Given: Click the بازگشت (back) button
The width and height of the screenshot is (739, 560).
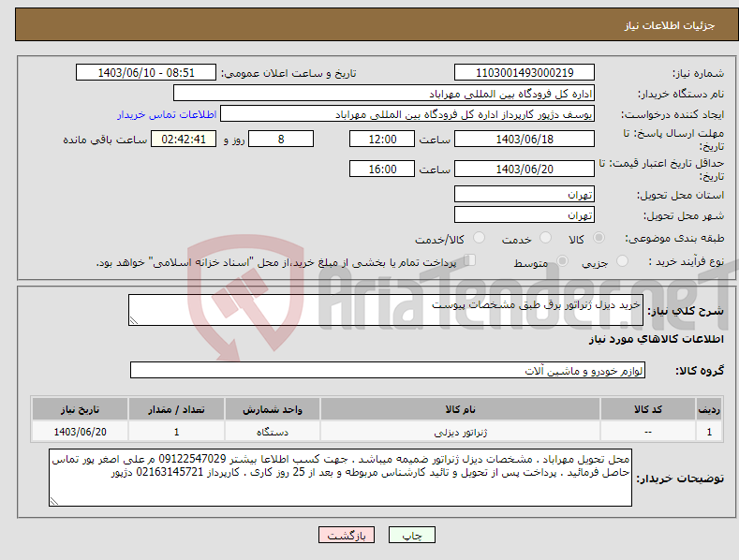Looking at the screenshot, I should click(x=347, y=535).
